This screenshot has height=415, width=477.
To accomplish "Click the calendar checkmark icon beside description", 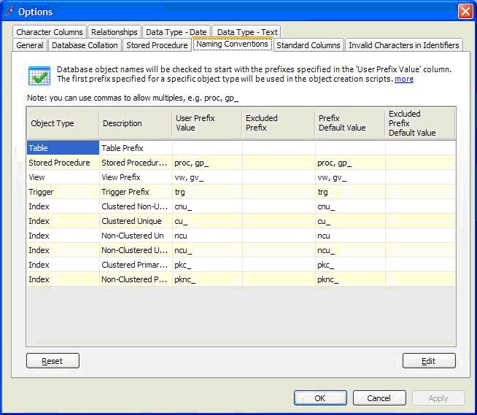I will (39, 75).
